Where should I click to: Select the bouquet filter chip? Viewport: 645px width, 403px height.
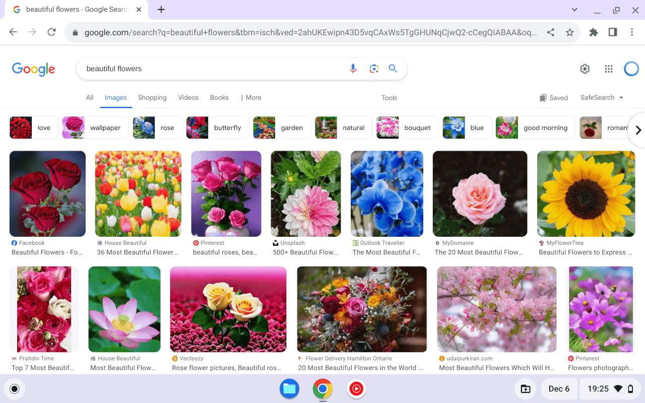pyautogui.click(x=407, y=127)
